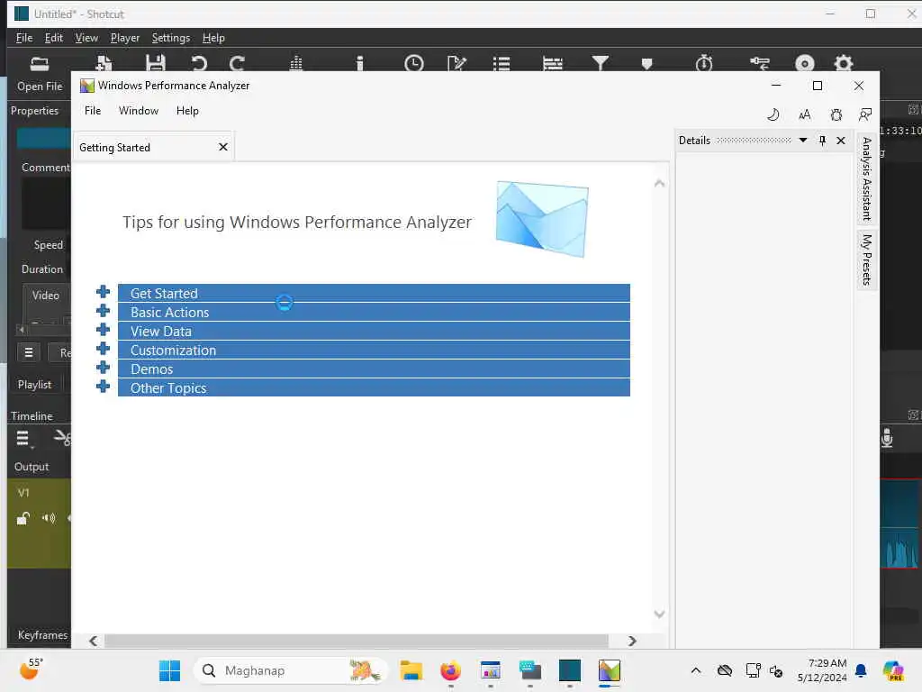Expand the Other Topics section

coord(103,386)
